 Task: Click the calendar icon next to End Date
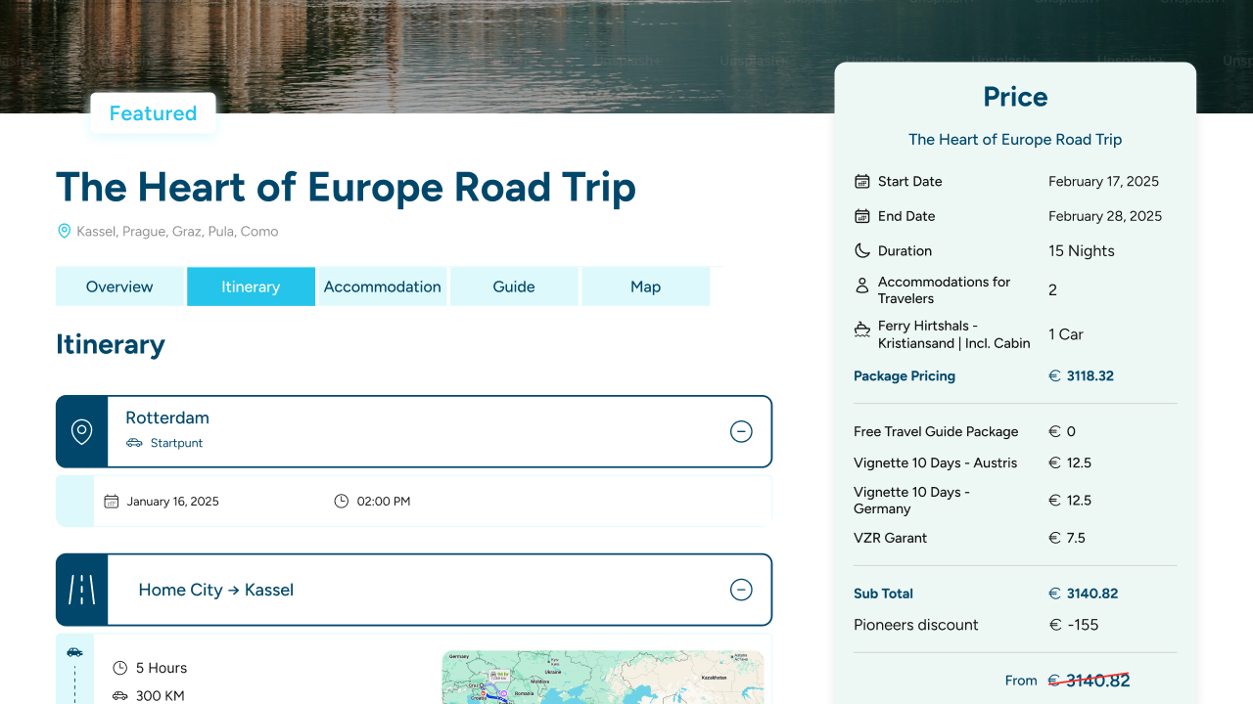click(x=862, y=216)
